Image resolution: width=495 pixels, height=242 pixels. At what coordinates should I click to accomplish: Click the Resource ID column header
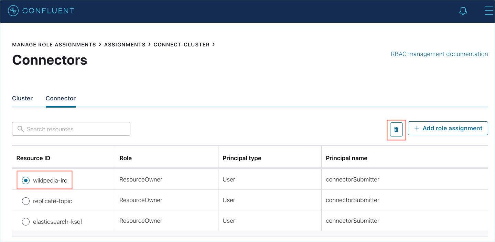tap(33, 158)
